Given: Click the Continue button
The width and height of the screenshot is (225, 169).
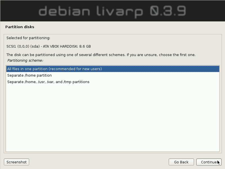Looking at the screenshot, I should point(209,162).
